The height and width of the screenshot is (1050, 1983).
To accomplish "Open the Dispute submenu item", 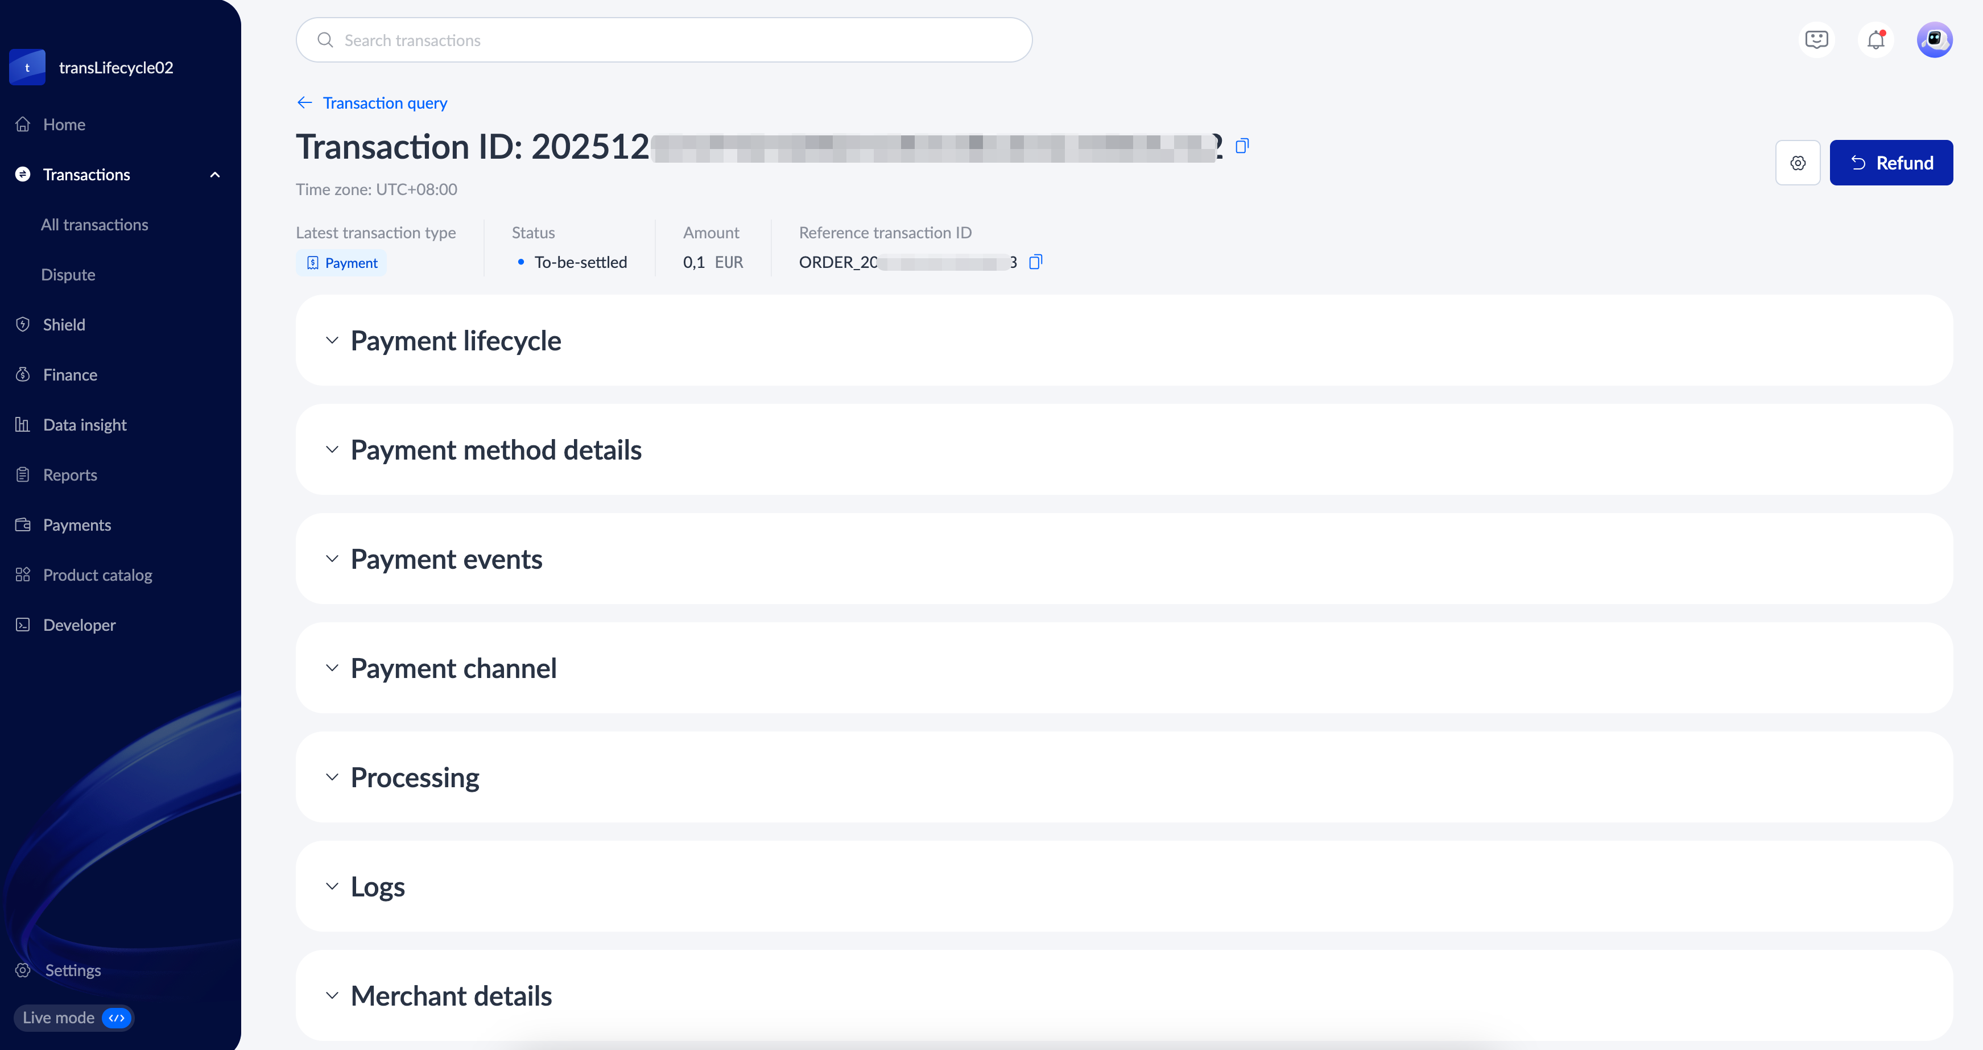I will pyautogui.click(x=68, y=275).
